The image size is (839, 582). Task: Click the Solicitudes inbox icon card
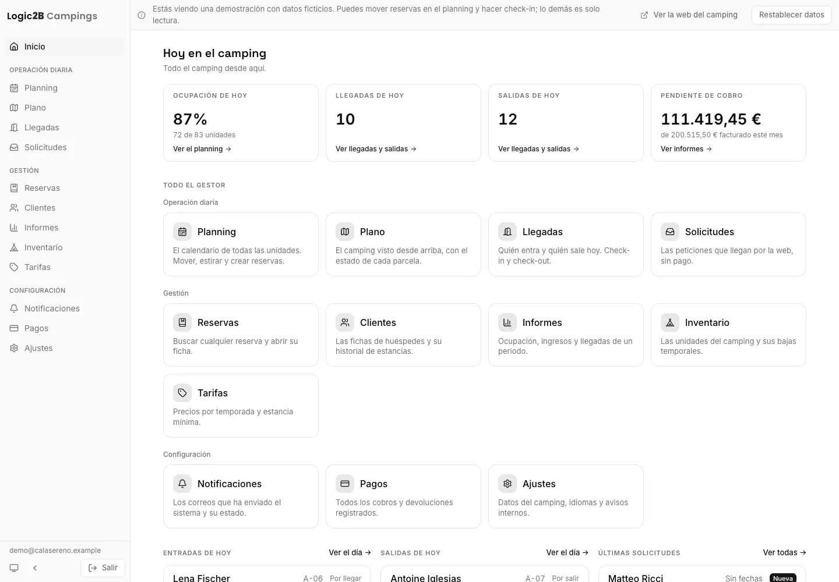click(670, 232)
